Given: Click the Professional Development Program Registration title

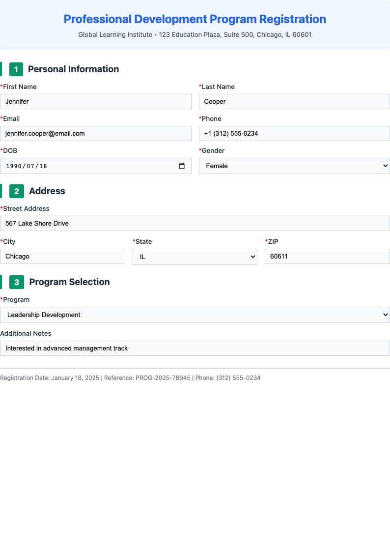Looking at the screenshot, I should pyautogui.click(x=195, y=19).
